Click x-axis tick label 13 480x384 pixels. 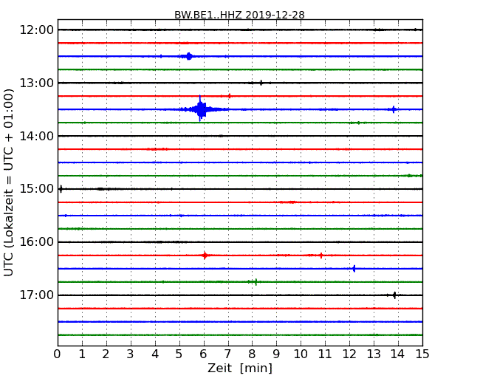click(x=374, y=354)
